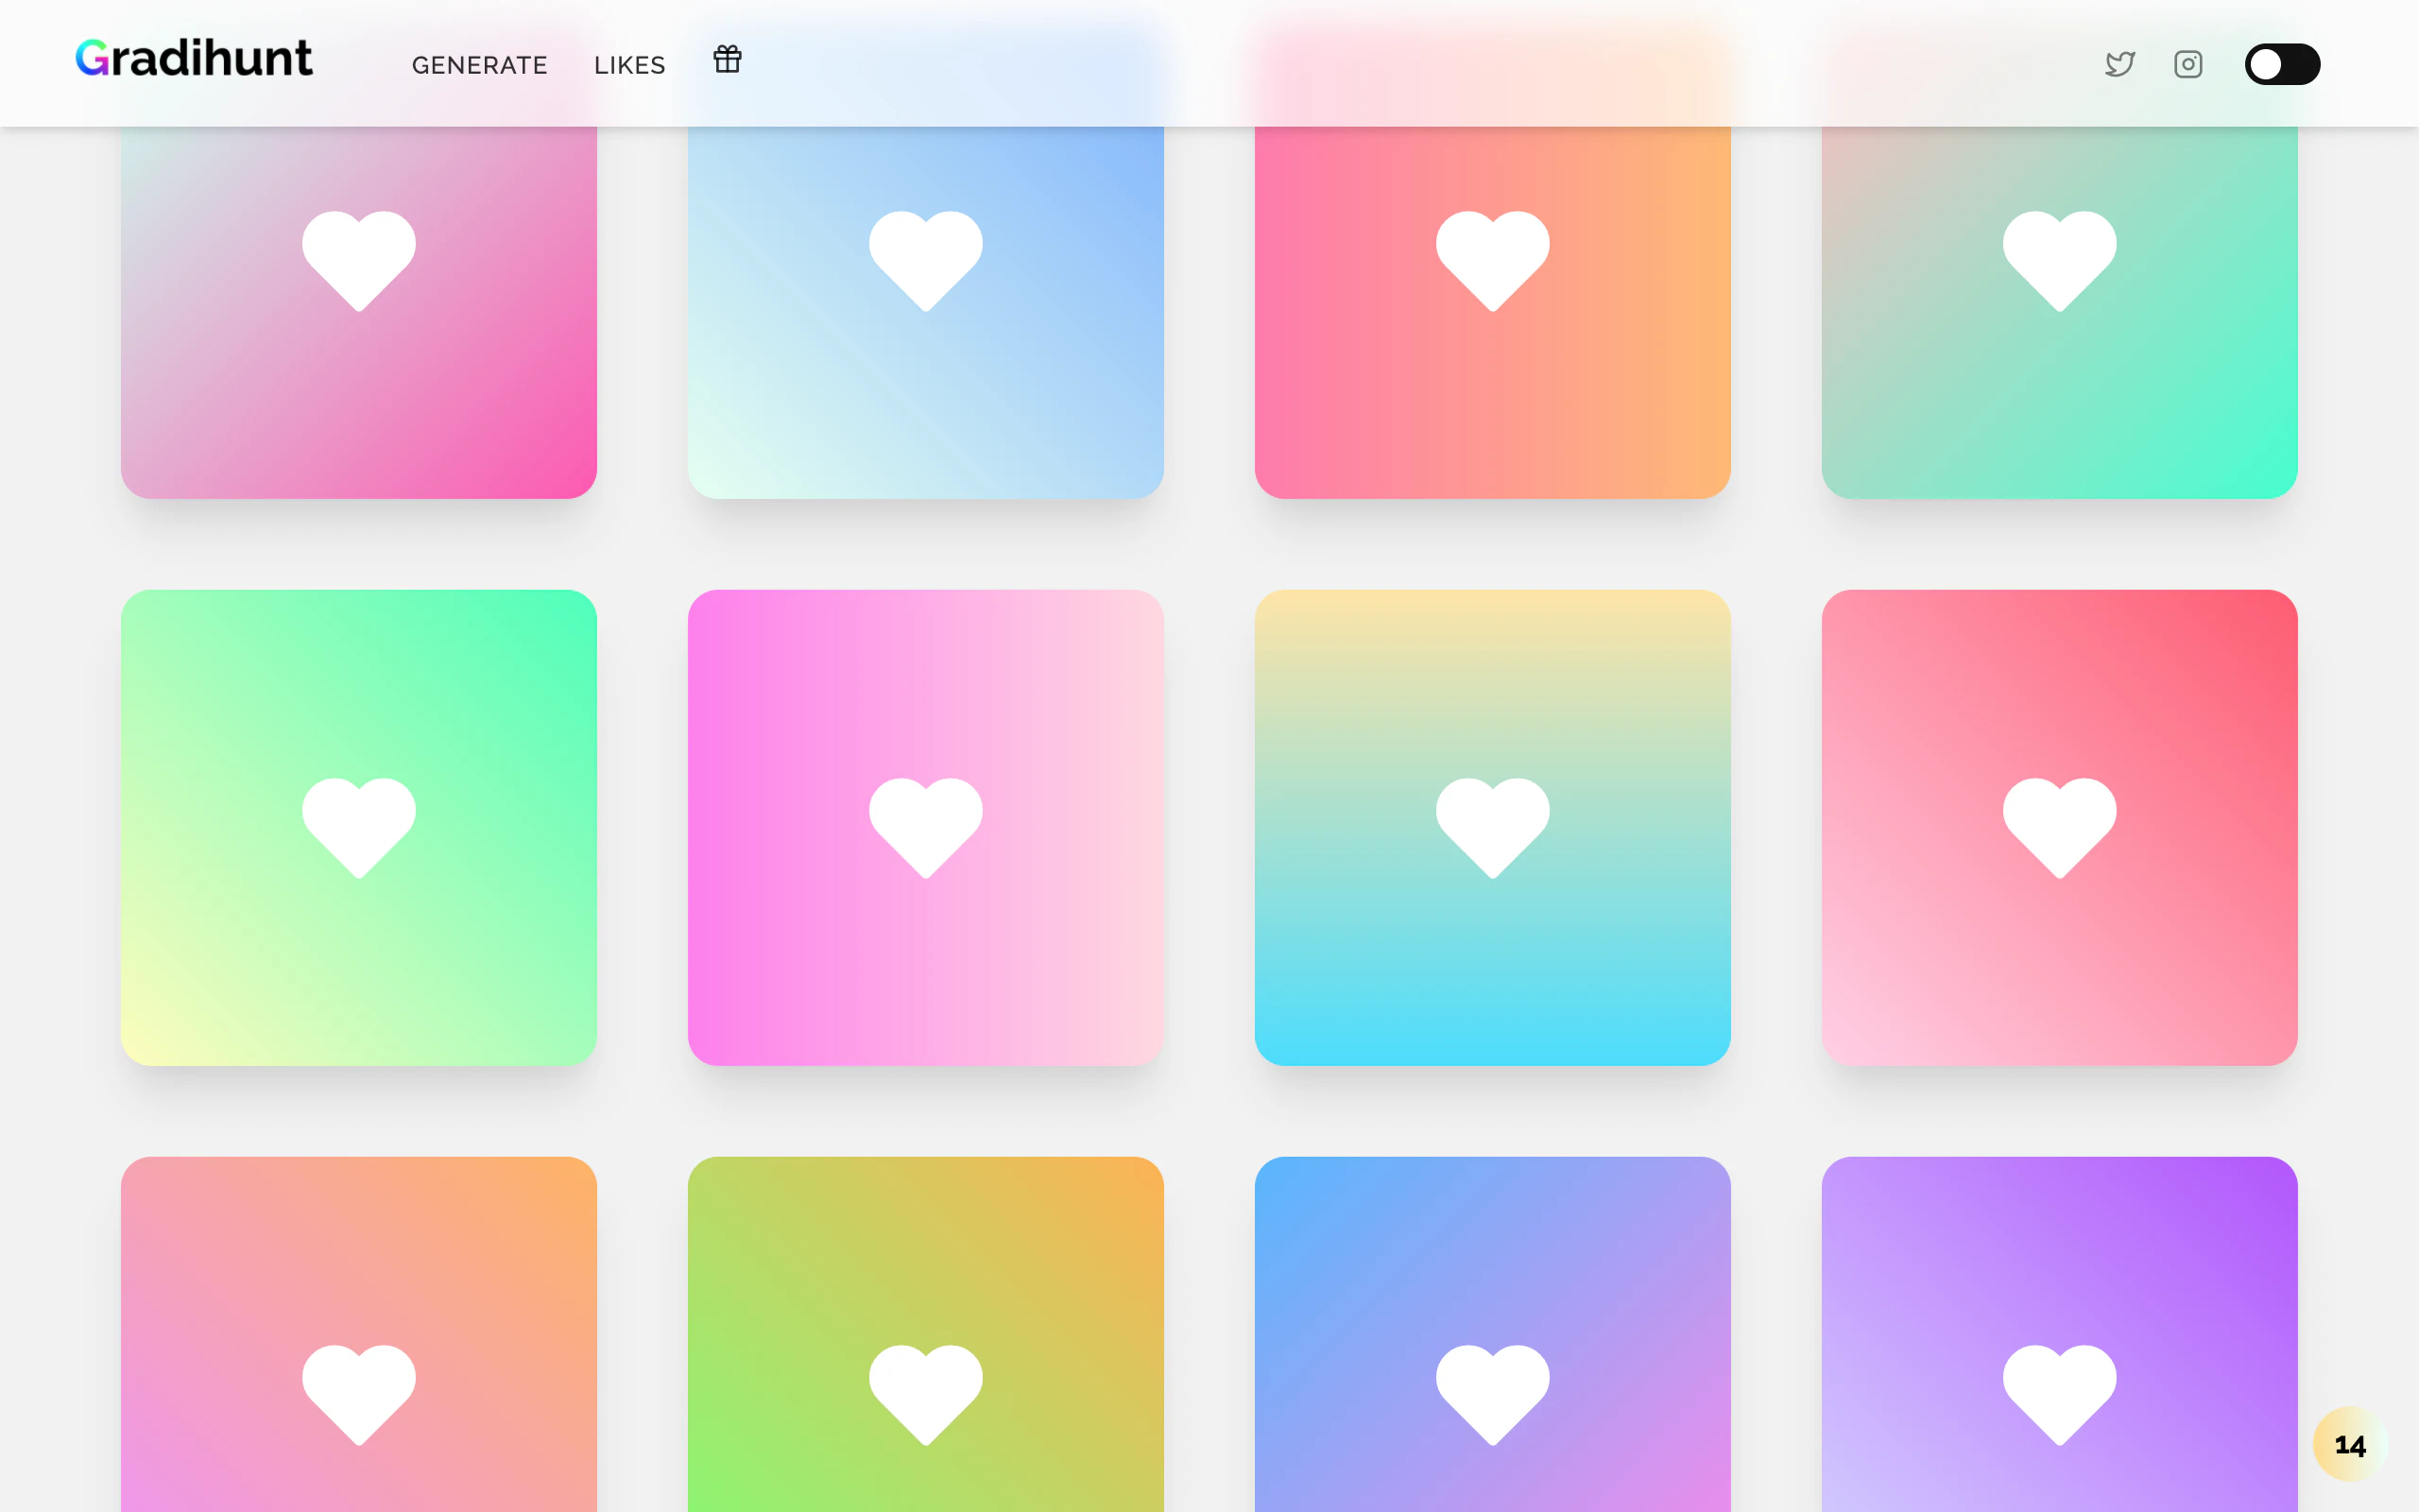The image size is (2419, 1512).
Task: Click the Gradihunt logo
Action: tap(194, 59)
